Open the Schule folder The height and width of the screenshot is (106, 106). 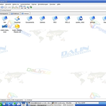tap(92, 19)
